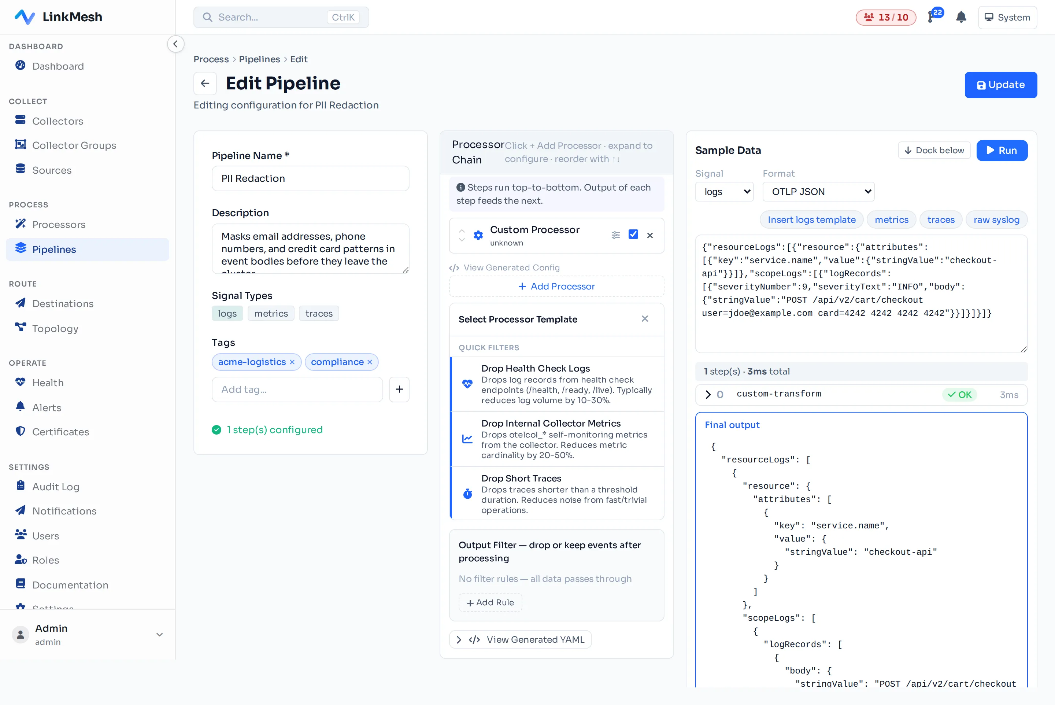Click Process in the breadcrumb

[211, 59]
